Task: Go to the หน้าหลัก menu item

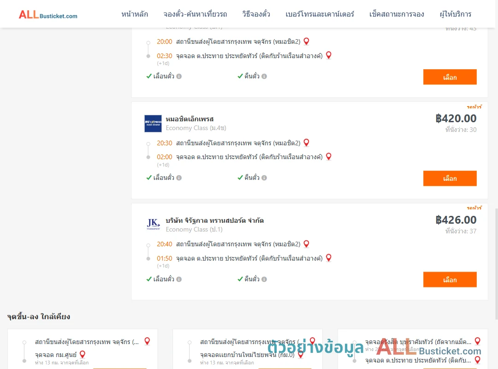Action: [135, 14]
